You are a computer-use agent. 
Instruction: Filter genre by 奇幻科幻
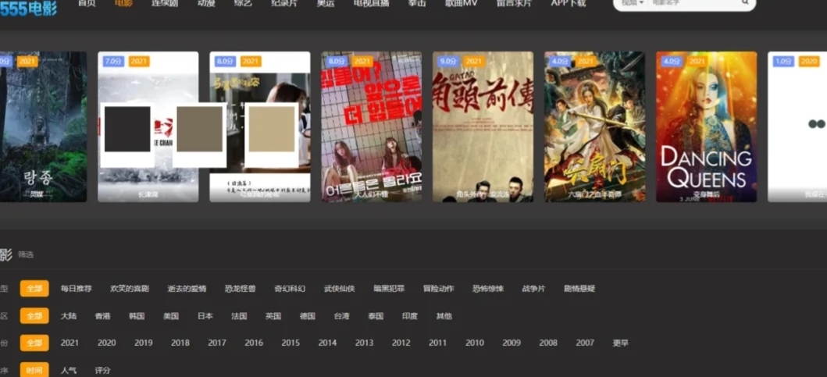[290, 289]
